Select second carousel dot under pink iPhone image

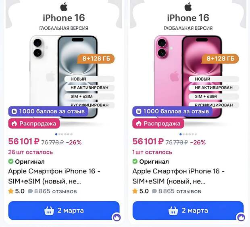click(184, 134)
